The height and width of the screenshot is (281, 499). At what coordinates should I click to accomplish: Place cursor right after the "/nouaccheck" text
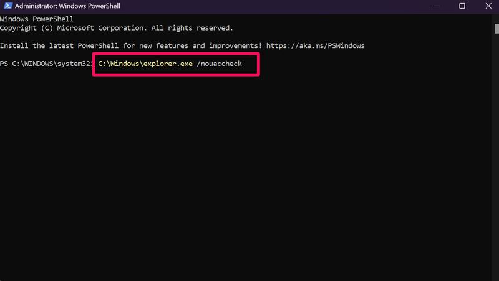pyautogui.click(x=243, y=64)
